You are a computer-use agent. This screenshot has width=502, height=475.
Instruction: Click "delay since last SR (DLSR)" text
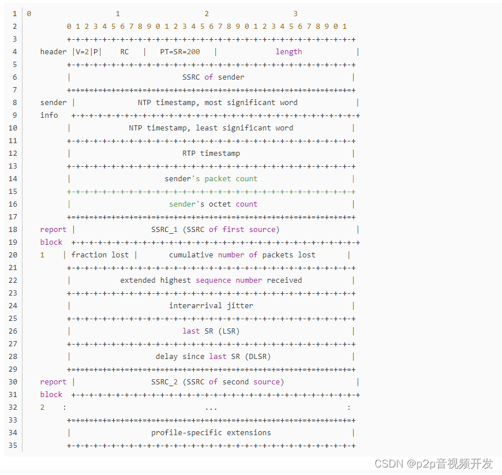click(x=212, y=356)
